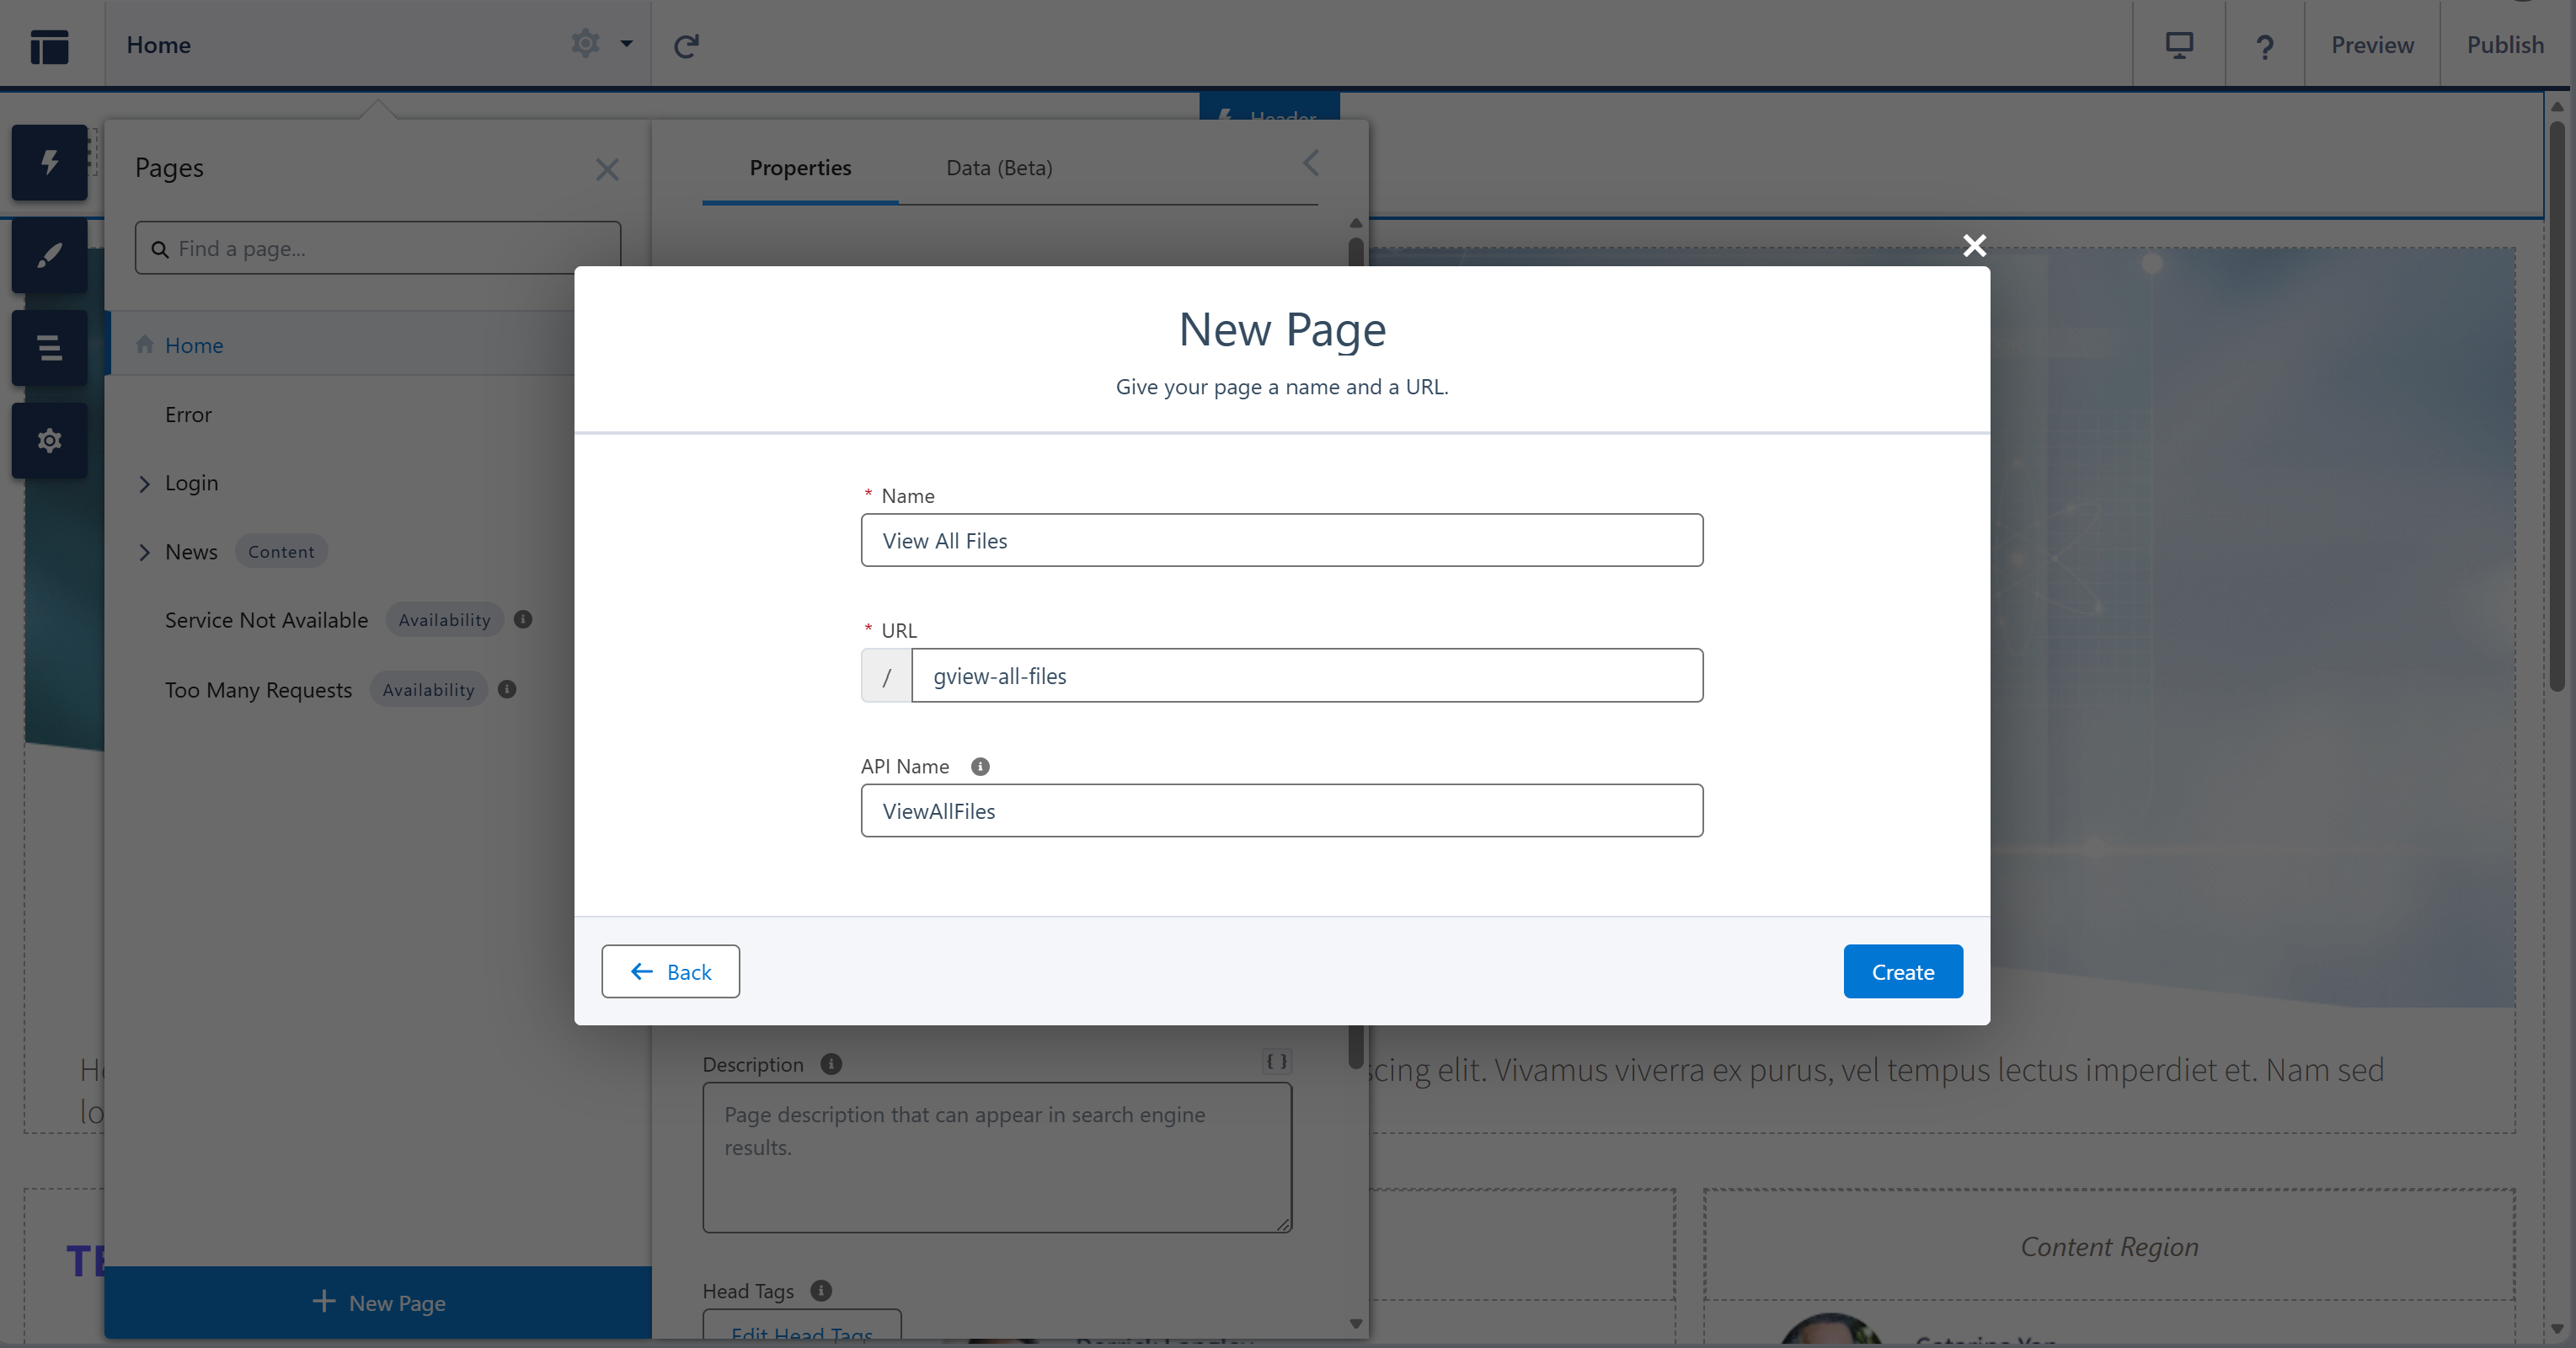This screenshot has width=2576, height=1348.
Task: Open the Page Structure list panel
Action: click(49, 347)
